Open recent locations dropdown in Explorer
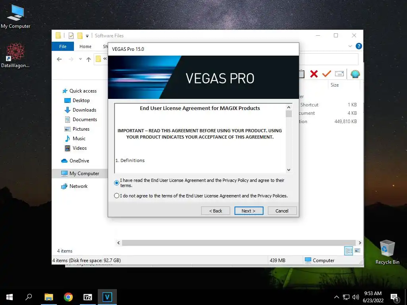 pyautogui.click(x=80, y=59)
